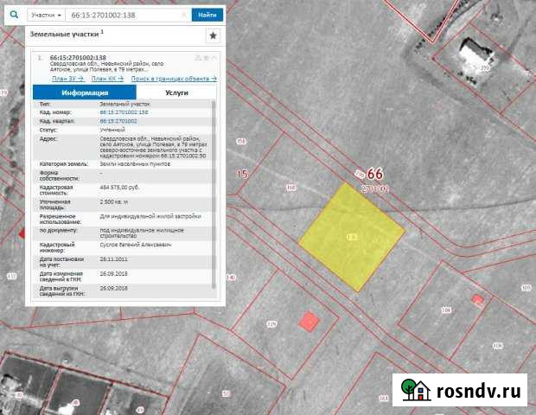
Task: Click the star favorites button beside Земельные участки
Action: 212,35
